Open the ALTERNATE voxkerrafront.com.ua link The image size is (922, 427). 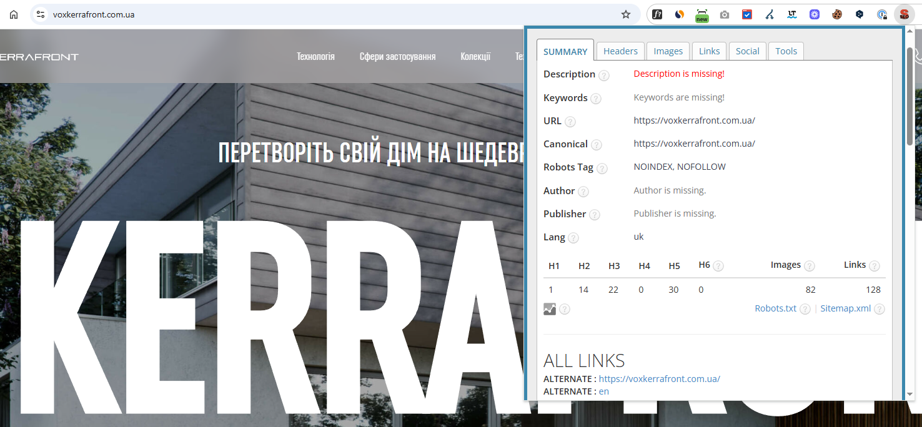pyautogui.click(x=659, y=379)
